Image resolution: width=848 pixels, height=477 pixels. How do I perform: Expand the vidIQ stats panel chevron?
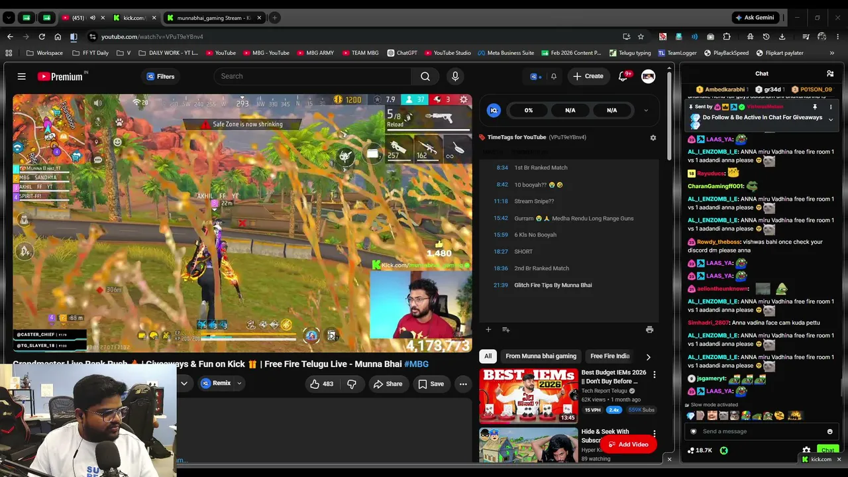point(646,111)
